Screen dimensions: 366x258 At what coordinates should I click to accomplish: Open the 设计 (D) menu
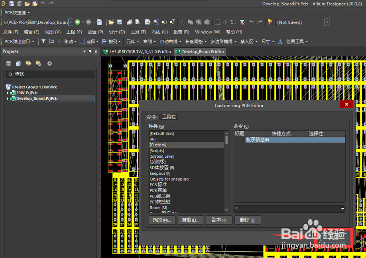117,32
